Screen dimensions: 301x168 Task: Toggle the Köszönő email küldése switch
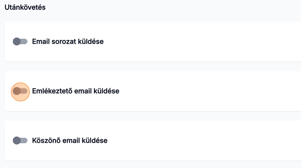[20, 140]
